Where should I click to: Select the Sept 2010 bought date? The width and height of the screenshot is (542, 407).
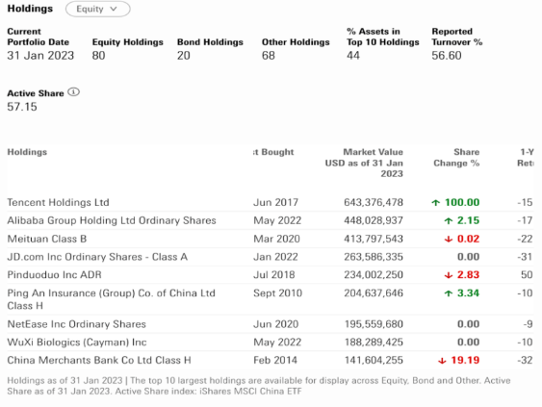277,293
